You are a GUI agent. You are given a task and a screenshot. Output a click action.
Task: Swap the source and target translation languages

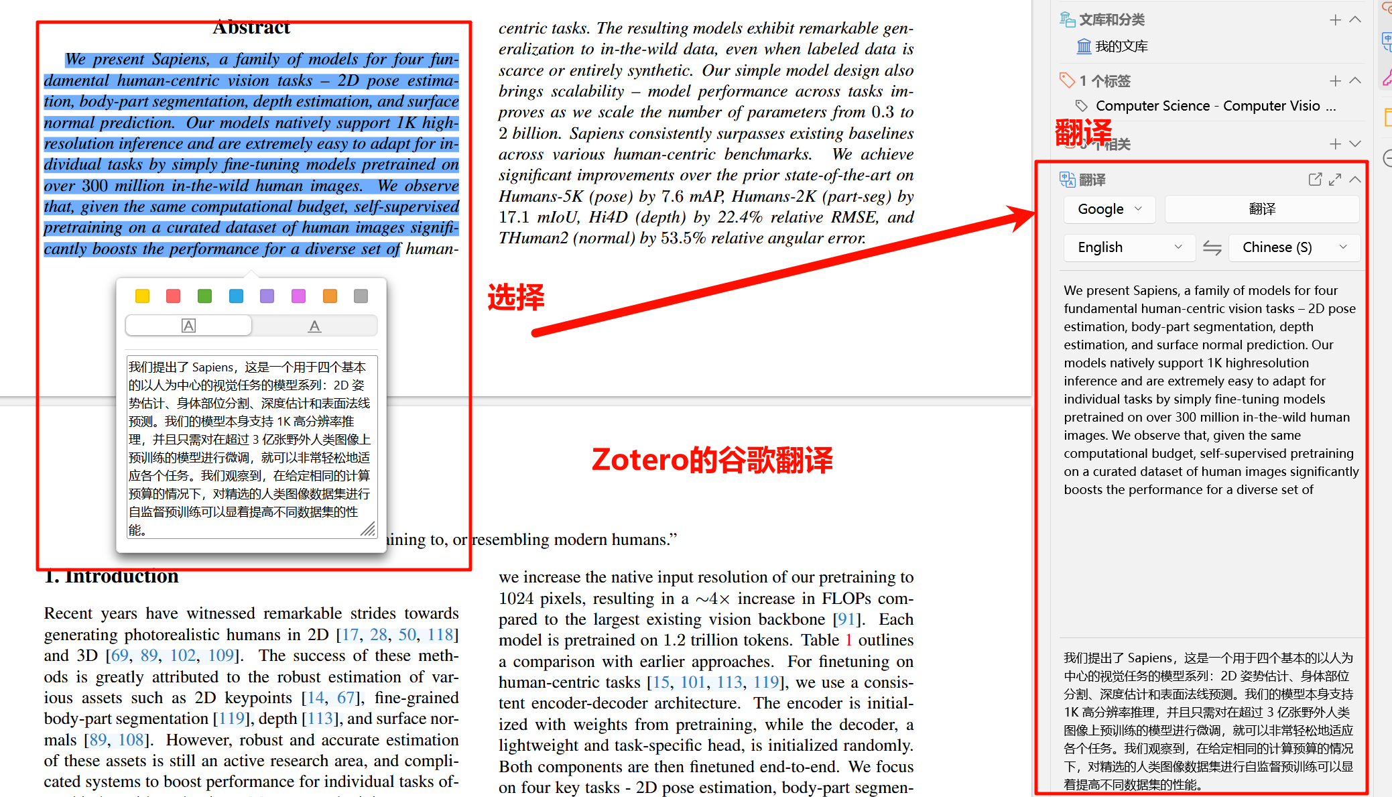1212,247
